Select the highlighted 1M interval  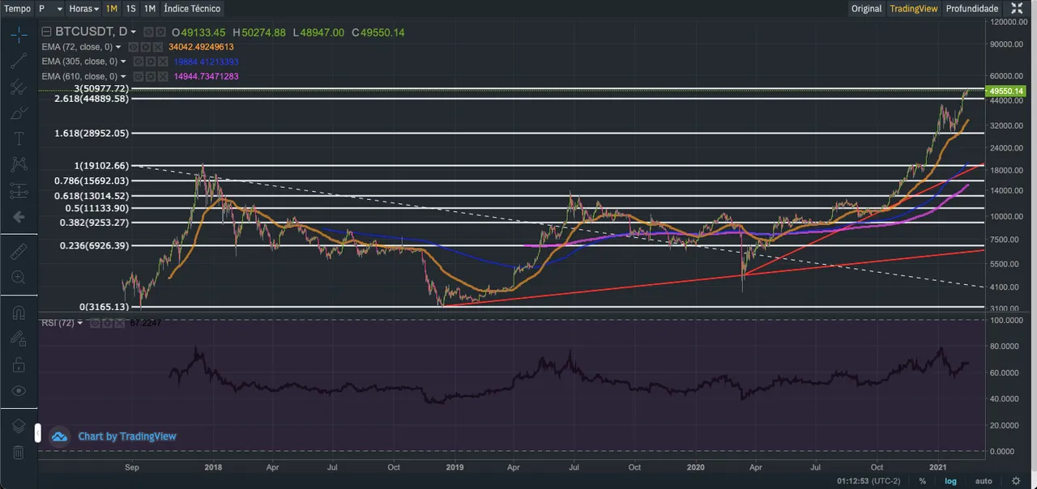pos(111,8)
